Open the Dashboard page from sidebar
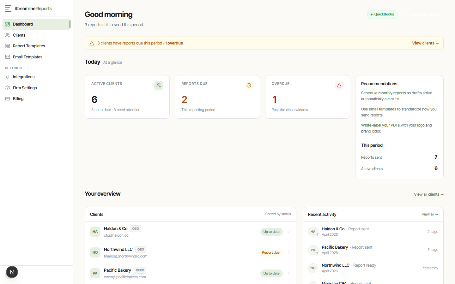Screen dimensions: 455x284 click(36, 24)
